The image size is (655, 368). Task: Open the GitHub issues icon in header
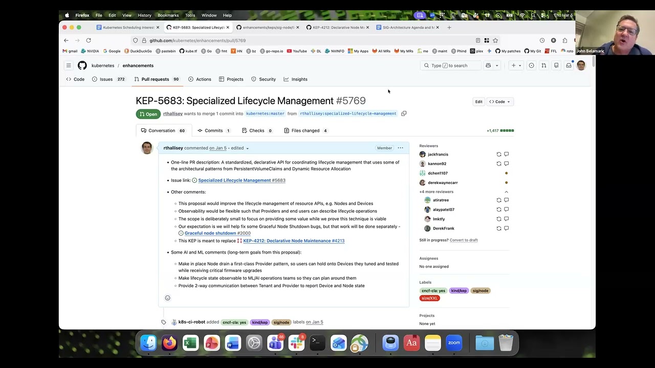point(531,65)
